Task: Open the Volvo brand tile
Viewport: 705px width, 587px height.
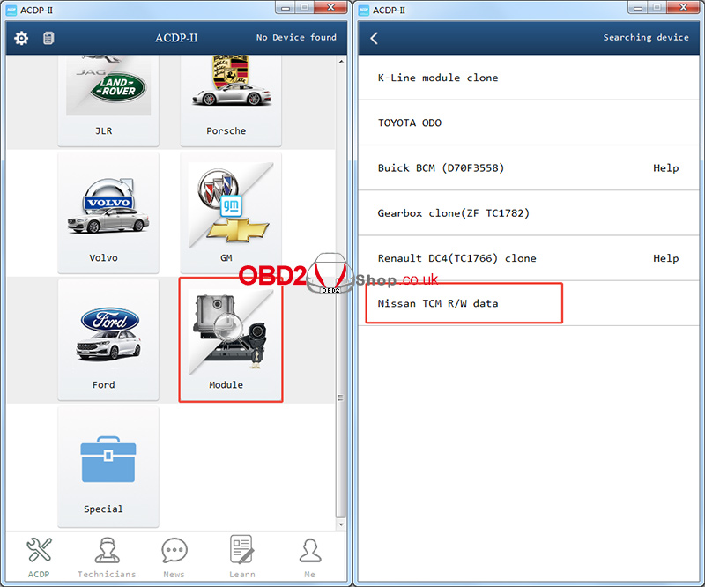Action: 108,212
